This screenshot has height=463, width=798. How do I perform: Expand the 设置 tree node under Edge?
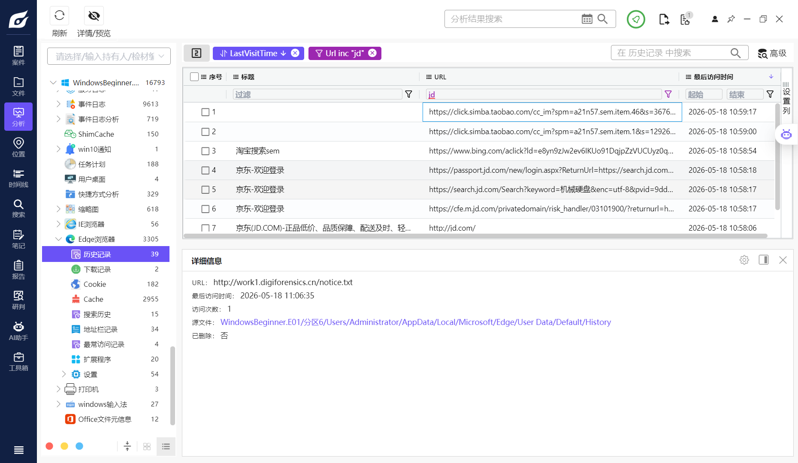pyautogui.click(x=63, y=374)
